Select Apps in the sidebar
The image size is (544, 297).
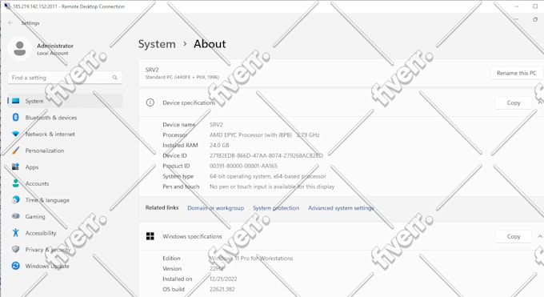tap(65, 167)
